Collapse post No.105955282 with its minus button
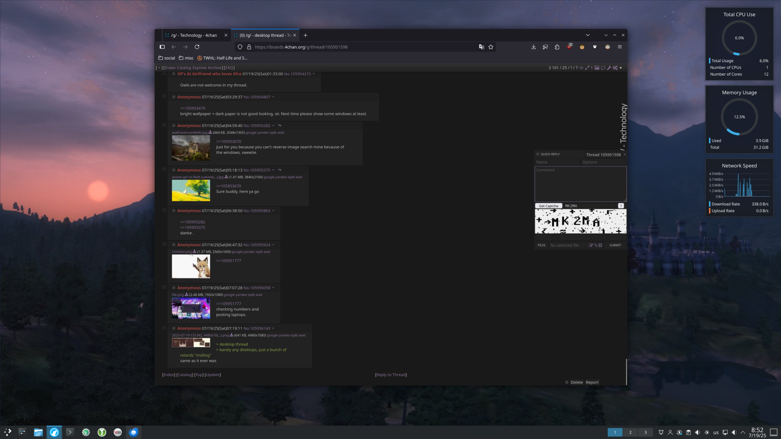781x439 pixels. point(164,125)
